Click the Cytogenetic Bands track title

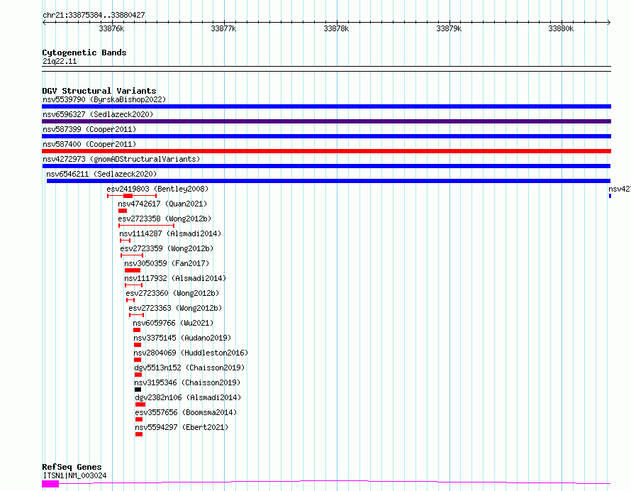coord(84,53)
